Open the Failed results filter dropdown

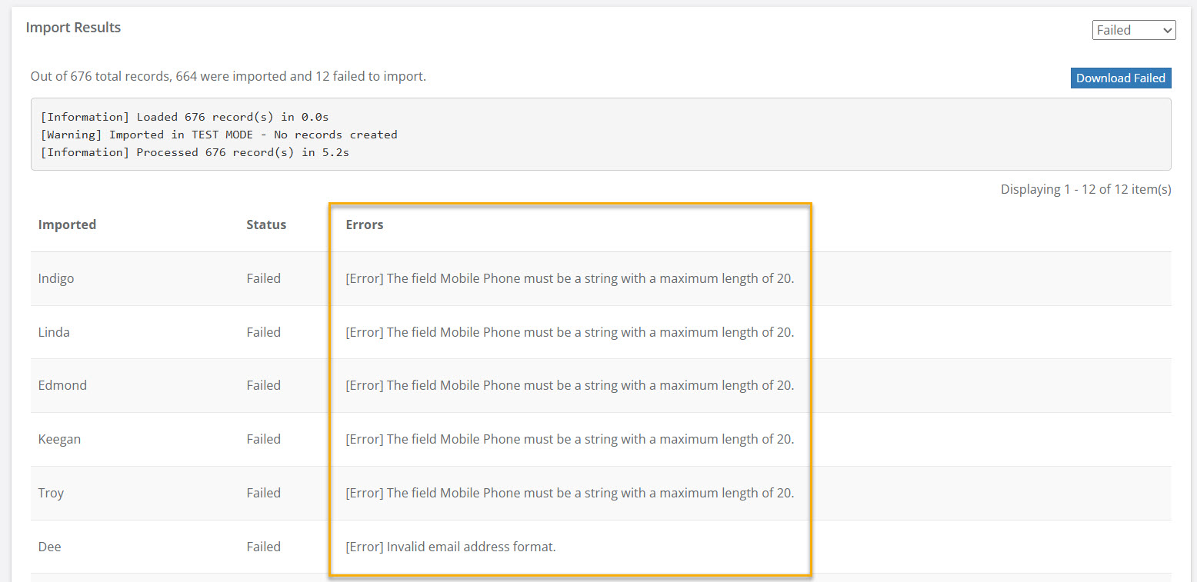[1133, 29]
